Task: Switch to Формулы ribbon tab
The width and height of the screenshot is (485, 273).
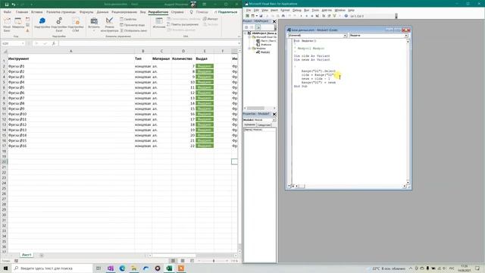Action: tap(86, 12)
